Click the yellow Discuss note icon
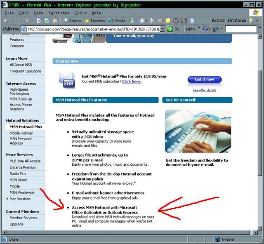 pyautogui.click(x=168, y=21)
